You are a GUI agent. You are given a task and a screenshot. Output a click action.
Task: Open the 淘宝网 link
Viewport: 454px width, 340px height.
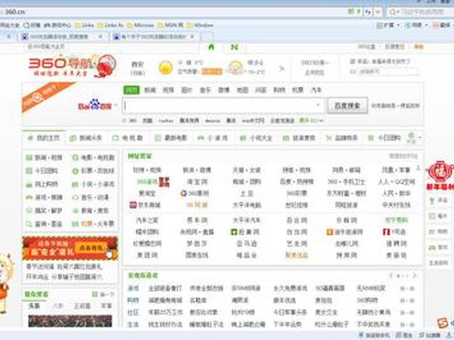[x=197, y=182]
